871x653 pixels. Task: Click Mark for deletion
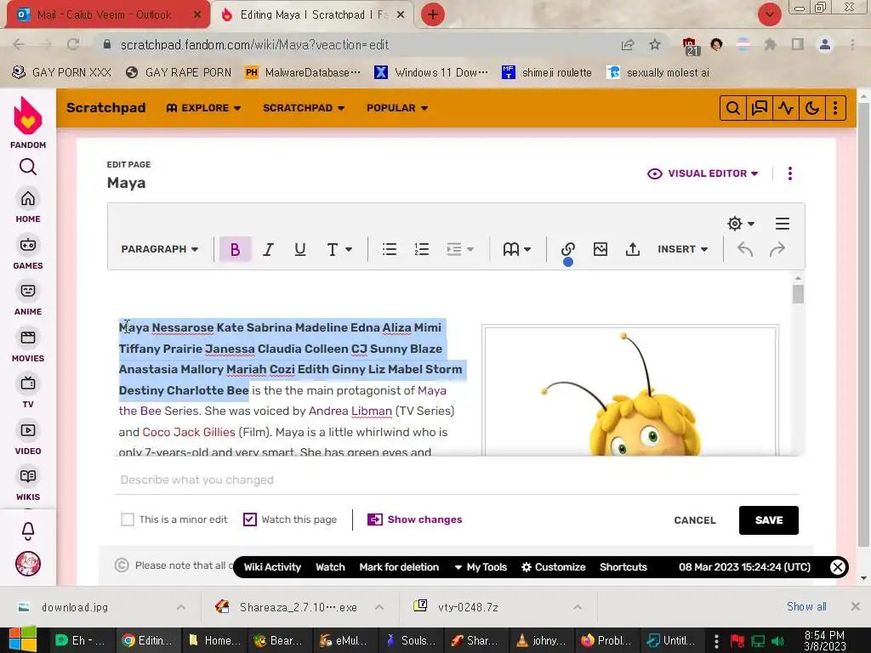click(x=399, y=567)
